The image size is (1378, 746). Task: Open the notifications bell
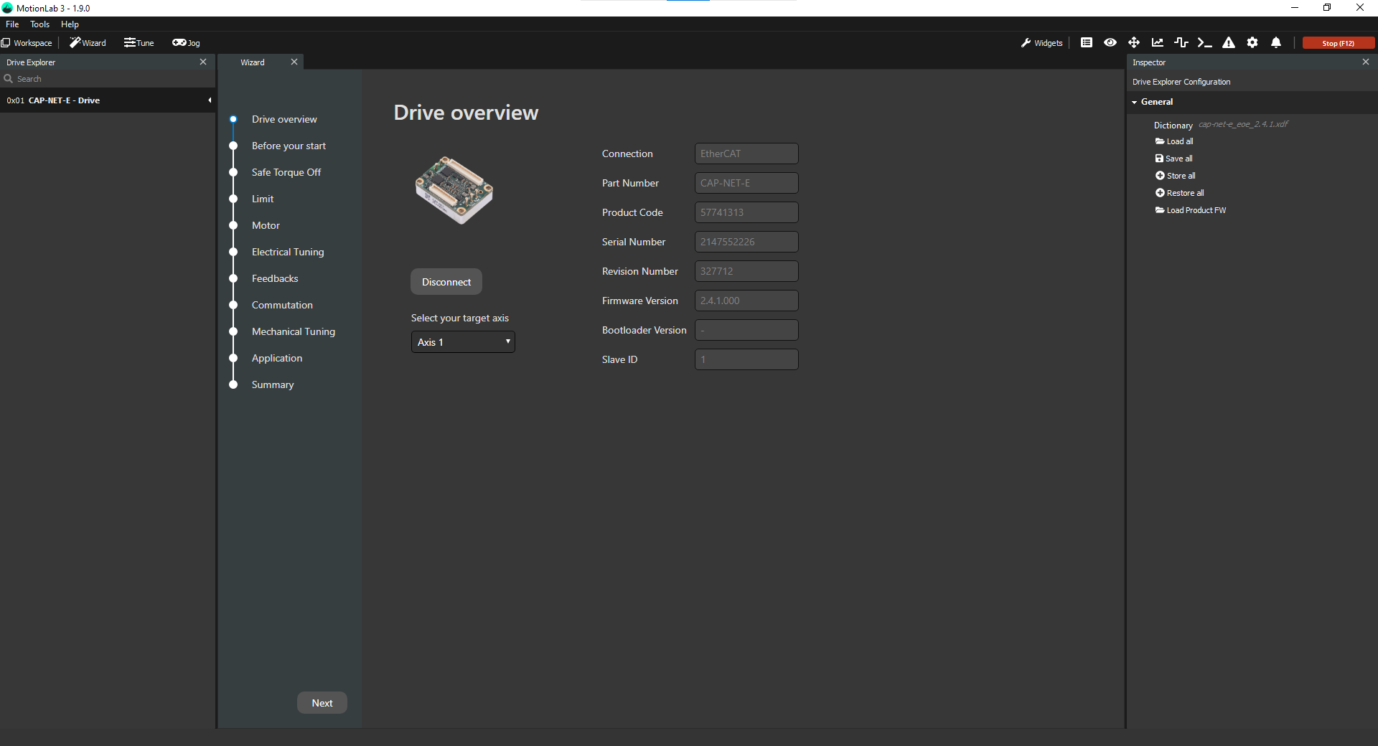1275,42
